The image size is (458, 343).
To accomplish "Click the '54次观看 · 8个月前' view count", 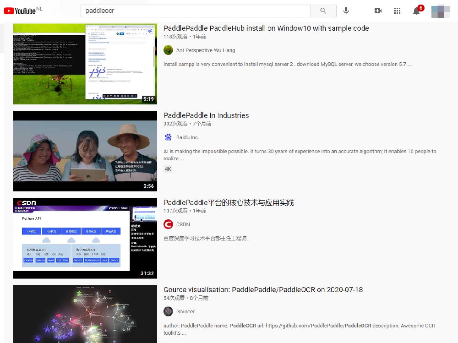I will coord(186,298).
